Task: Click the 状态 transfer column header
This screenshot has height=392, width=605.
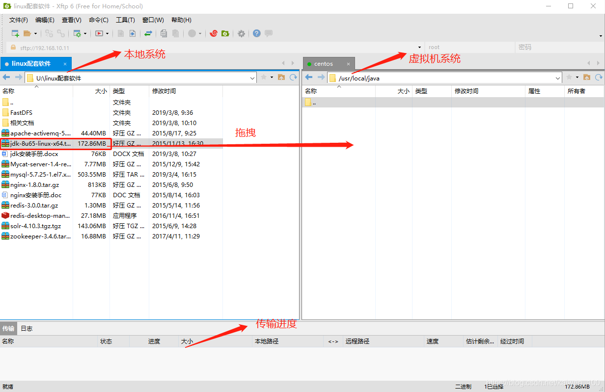Action: pyautogui.click(x=113, y=341)
